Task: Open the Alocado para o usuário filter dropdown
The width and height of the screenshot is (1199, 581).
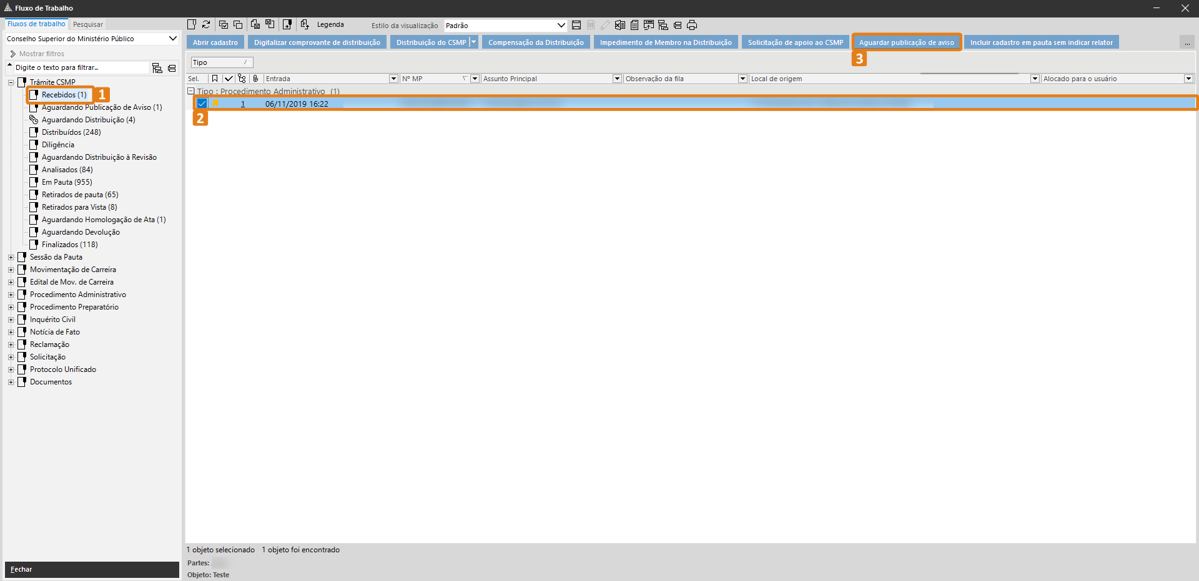Action: tap(1188, 79)
